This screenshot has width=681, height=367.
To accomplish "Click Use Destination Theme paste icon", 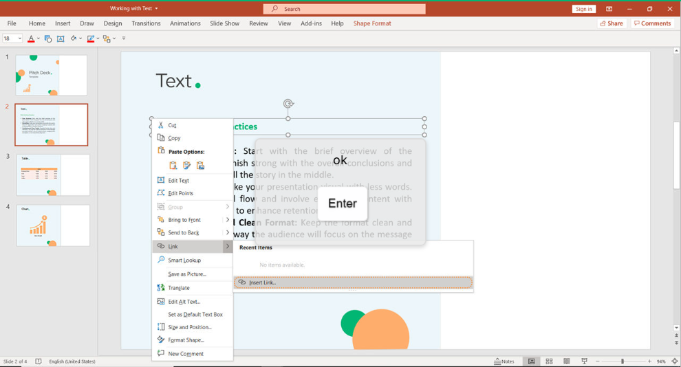I will [173, 165].
